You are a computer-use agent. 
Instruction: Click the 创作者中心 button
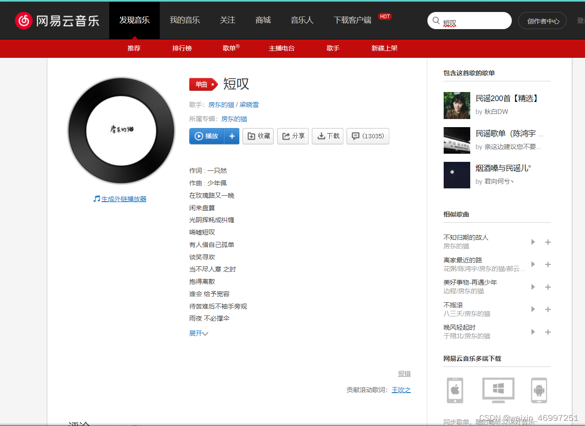point(542,21)
